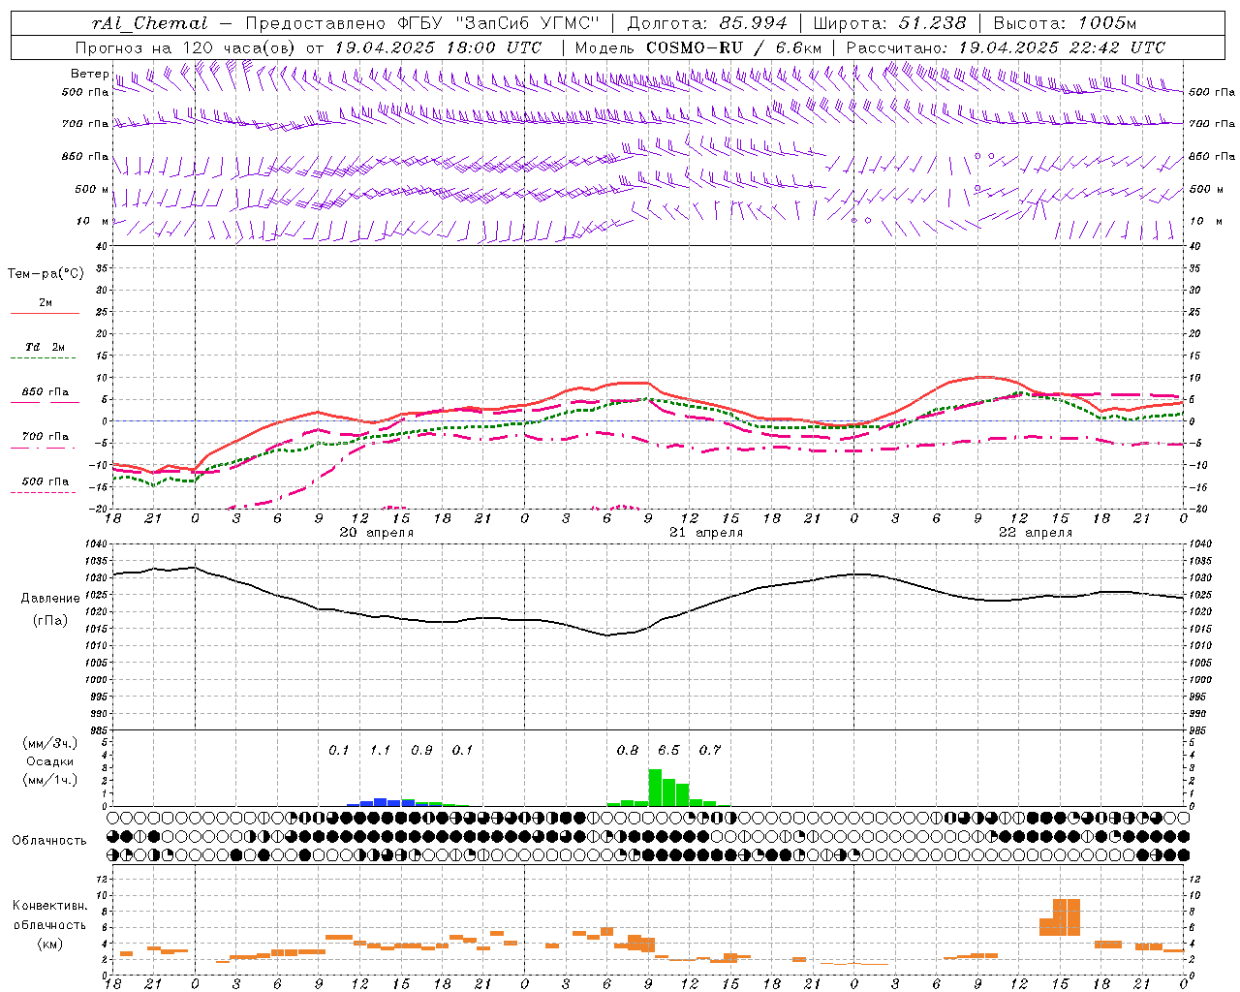Click the tallest orange convective cloud bar
Image resolution: width=1240 pixels, height=992 pixels.
(1067, 917)
